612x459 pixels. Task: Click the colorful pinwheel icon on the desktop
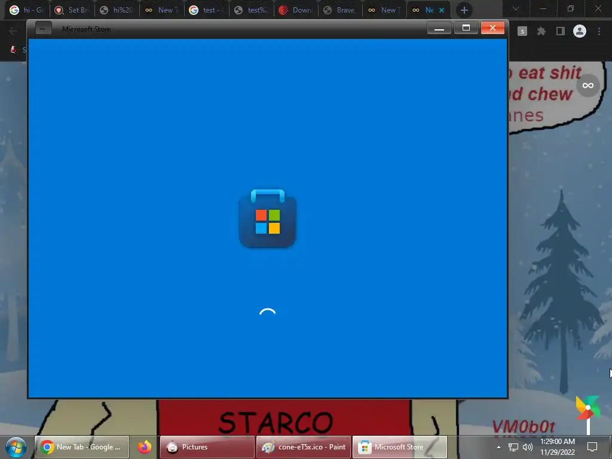(587, 407)
